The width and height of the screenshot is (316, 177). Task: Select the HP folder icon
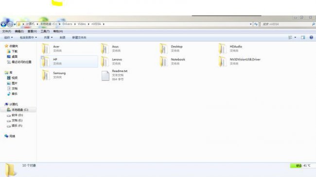(x=46, y=62)
